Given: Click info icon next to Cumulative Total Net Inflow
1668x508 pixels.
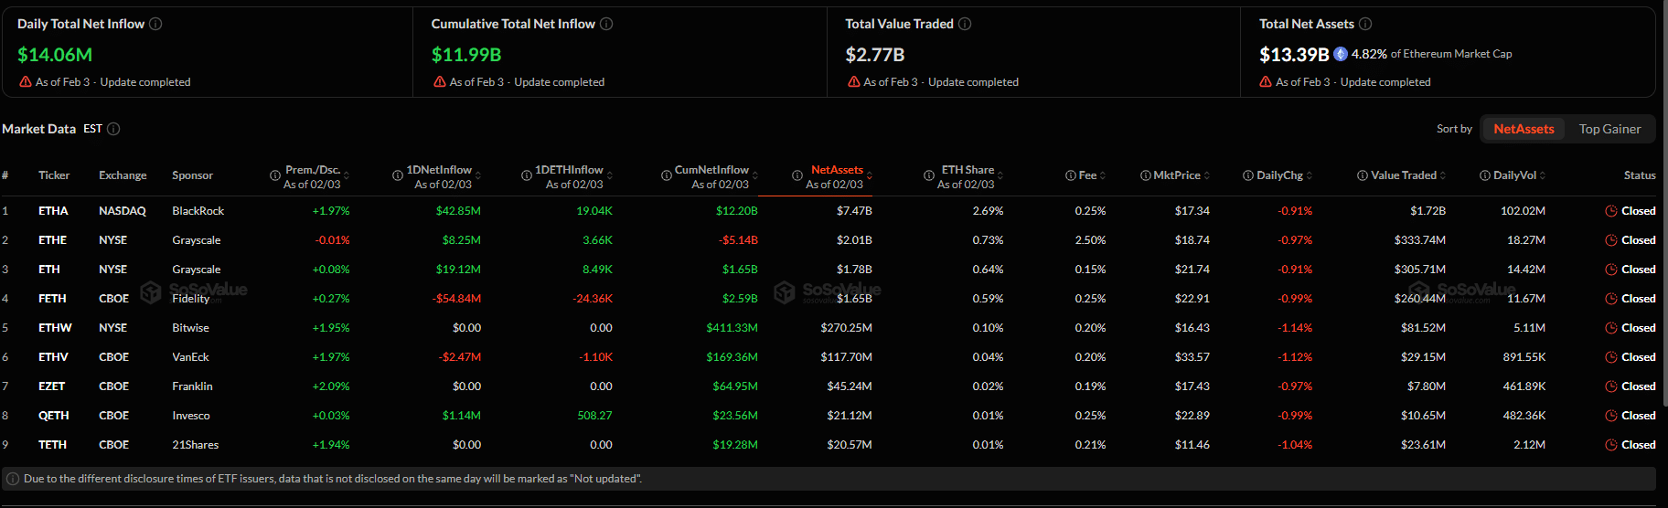Looking at the screenshot, I should click(606, 24).
